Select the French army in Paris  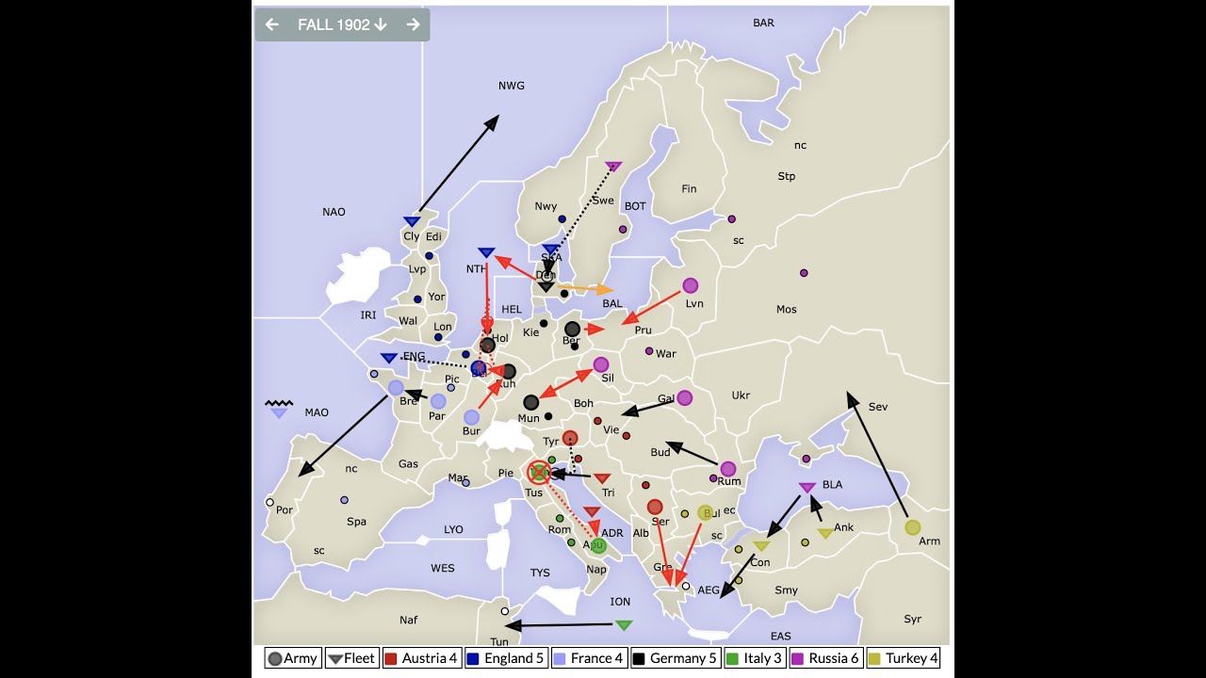[x=438, y=401]
